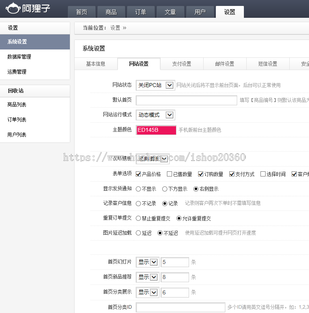The height and width of the screenshot is (313, 309).
Task: Select 延迟 for 图片延迟加载
Action: coord(139,233)
